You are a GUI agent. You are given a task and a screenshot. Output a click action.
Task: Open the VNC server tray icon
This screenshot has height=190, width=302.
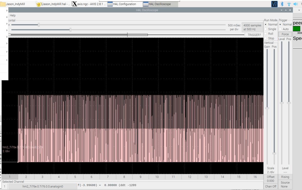click(274, 4)
